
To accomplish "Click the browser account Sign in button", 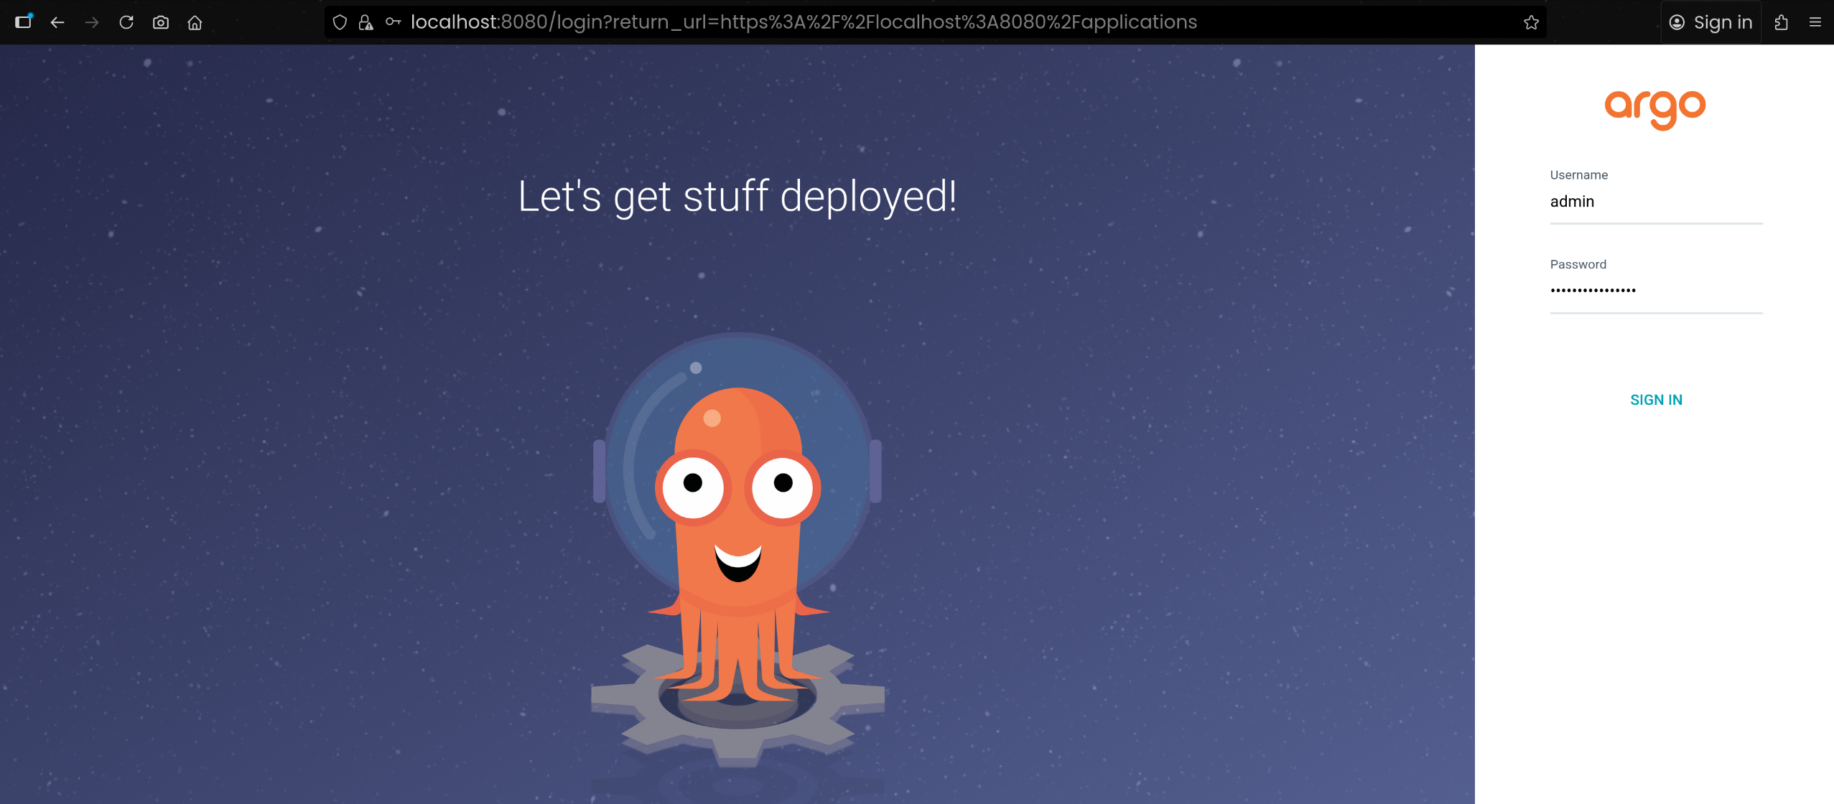I will click(1710, 22).
